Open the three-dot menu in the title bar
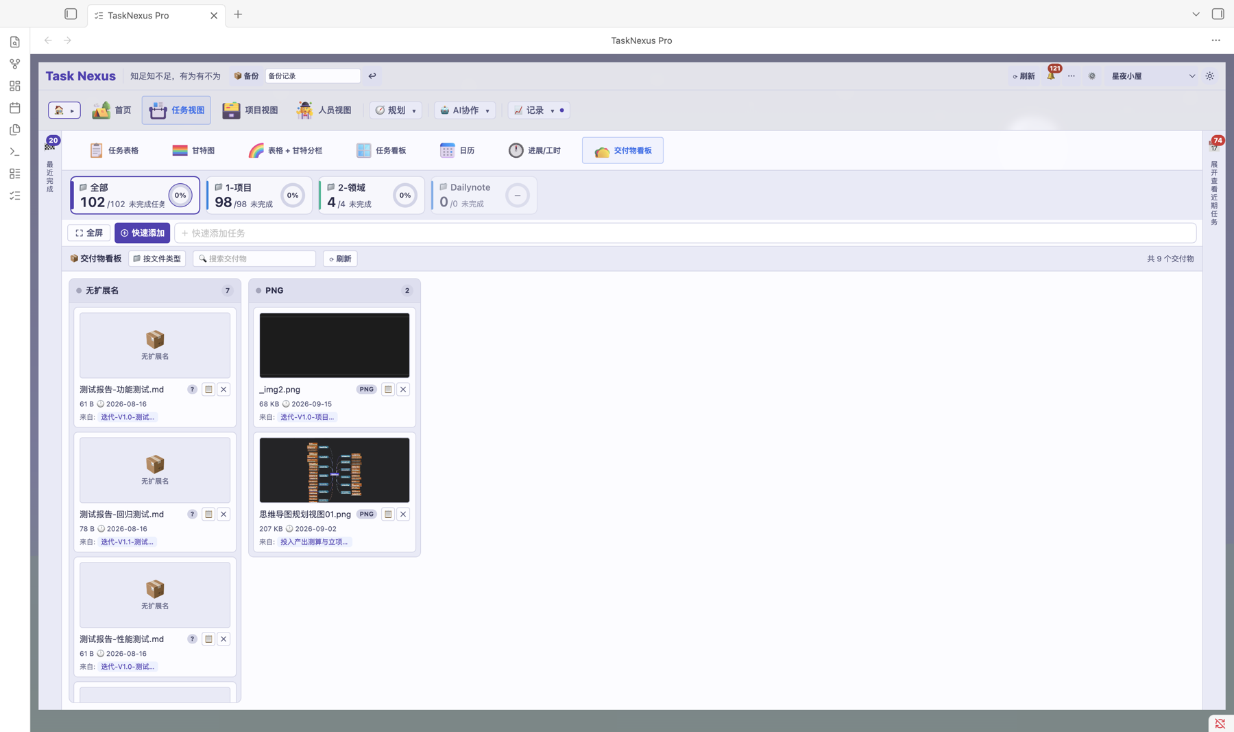This screenshot has width=1234, height=732. pyautogui.click(x=1216, y=40)
